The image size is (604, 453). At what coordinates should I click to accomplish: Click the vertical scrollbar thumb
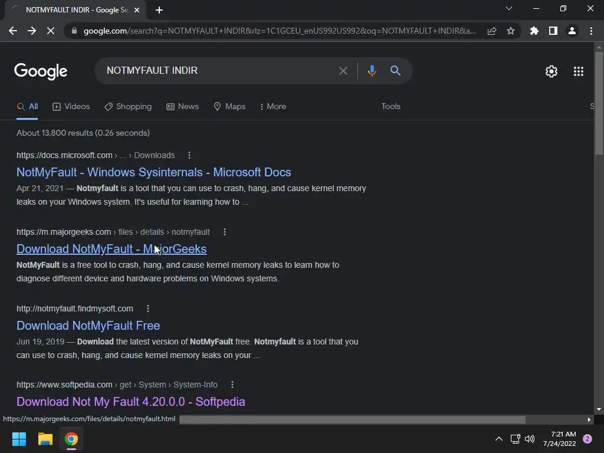[599, 103]
